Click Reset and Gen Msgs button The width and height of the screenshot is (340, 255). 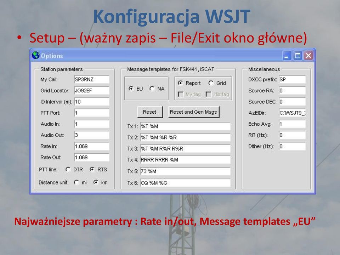(x=194, y=112)
